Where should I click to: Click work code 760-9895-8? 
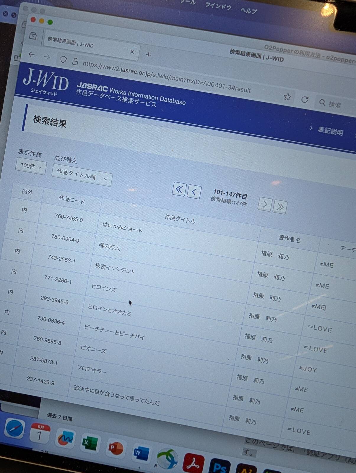(47, 341)
